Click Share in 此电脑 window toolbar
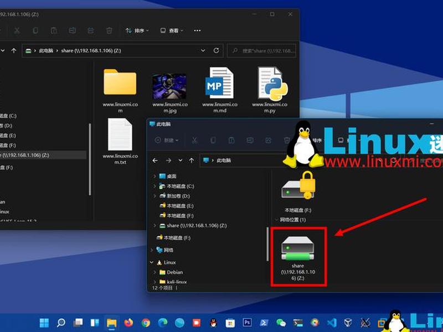This screenshot has width=443, height=332. (269, 140)
